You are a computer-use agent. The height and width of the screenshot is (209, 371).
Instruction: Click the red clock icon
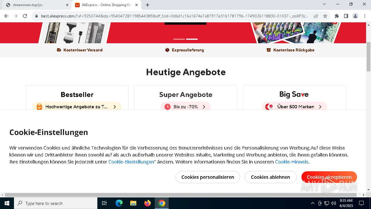(x=168, y=107)
